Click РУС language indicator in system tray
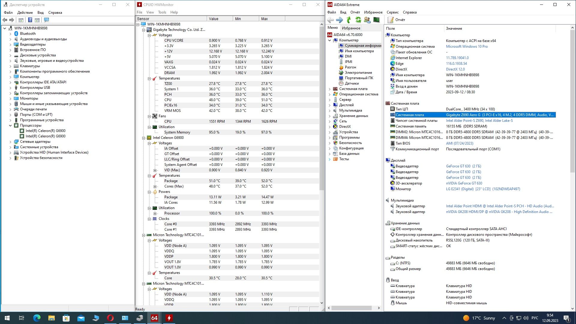The image size is (576, 324). 535,318
